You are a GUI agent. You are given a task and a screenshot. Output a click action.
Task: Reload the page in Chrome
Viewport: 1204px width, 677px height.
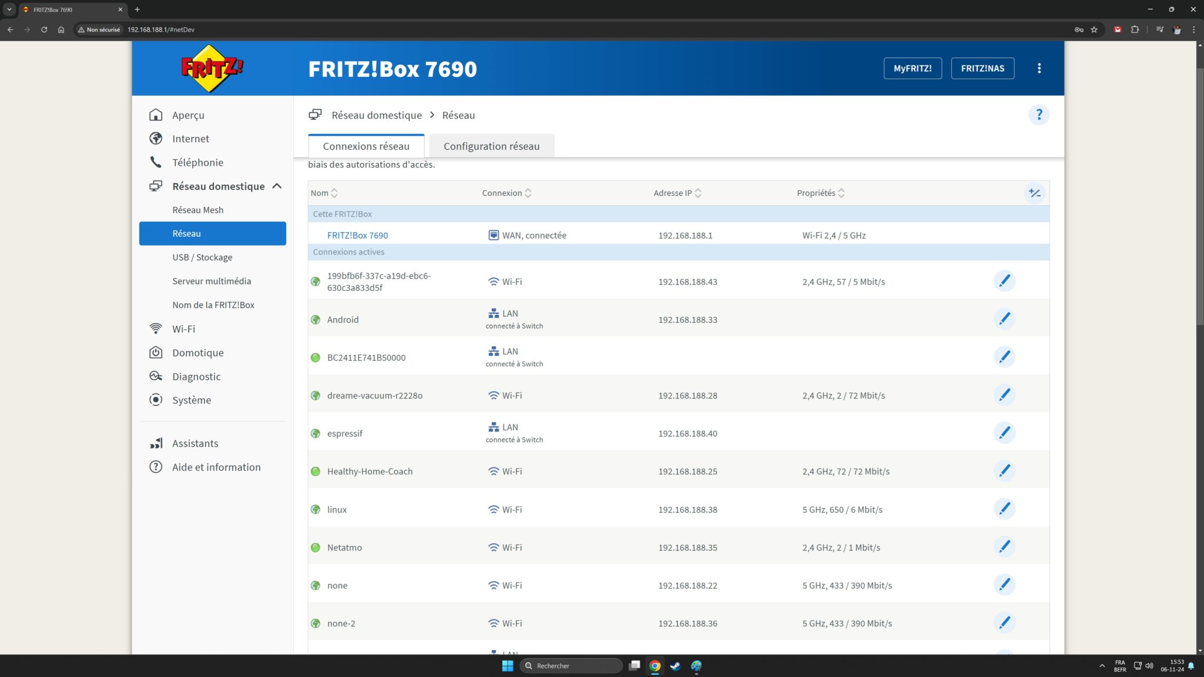coord(44,29)
